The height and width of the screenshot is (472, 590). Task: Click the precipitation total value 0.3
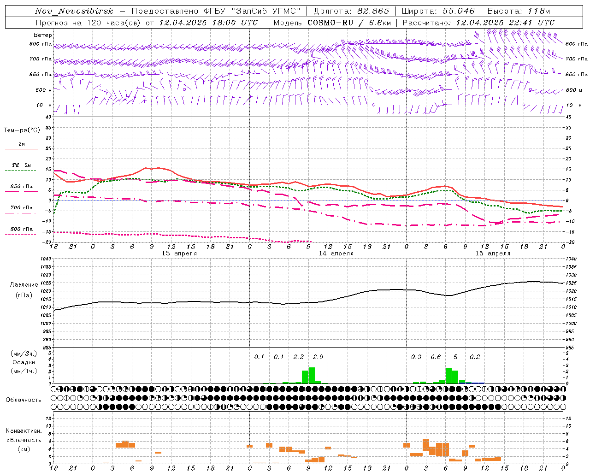(x=416, y=357)
